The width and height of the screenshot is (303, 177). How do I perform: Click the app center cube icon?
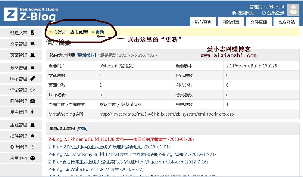pyautogui.click(x=33, y=158)
